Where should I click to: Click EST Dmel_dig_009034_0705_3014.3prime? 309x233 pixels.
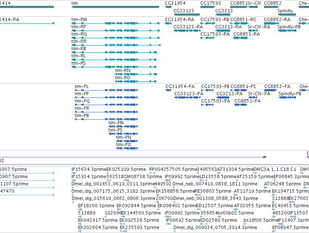tap(215, 228)
